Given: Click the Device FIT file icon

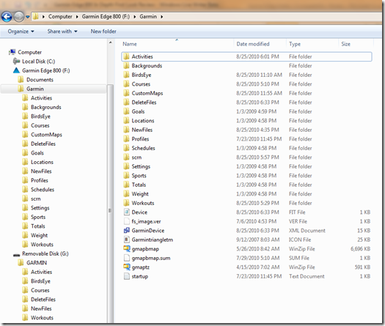Looking at the screenshot, I should tap(127, 212).
